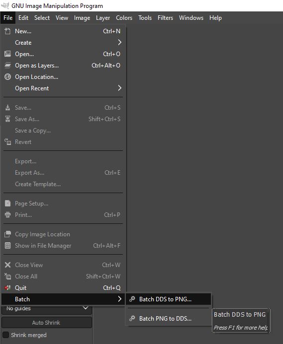This screenshot has width=283, height=344.
Task: Click the Auto Shrink button
Action: [x=47, y=322]
